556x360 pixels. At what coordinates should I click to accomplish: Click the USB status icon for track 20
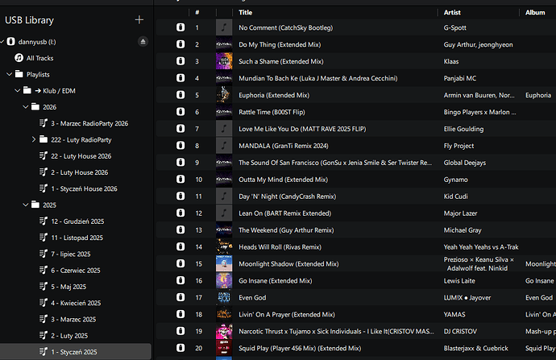(x=180, y=347)
